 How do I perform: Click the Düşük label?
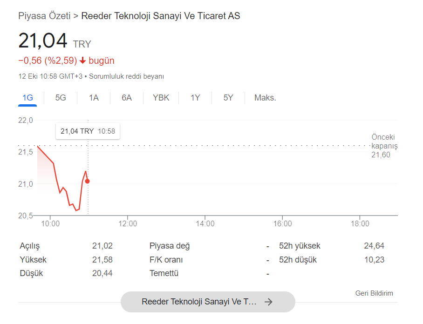(x=31, y=273)
